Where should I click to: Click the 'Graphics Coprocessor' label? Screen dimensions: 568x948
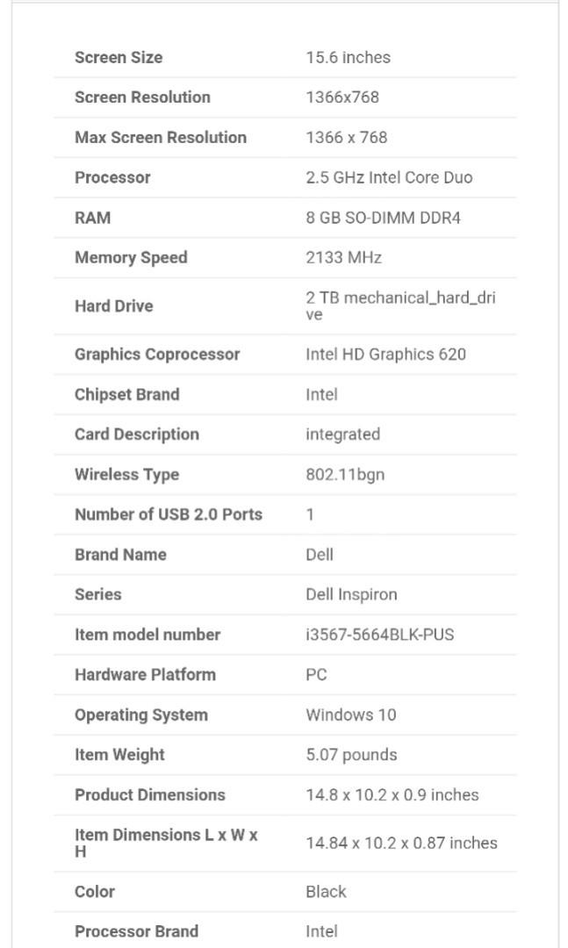click(x=157, y=355)
